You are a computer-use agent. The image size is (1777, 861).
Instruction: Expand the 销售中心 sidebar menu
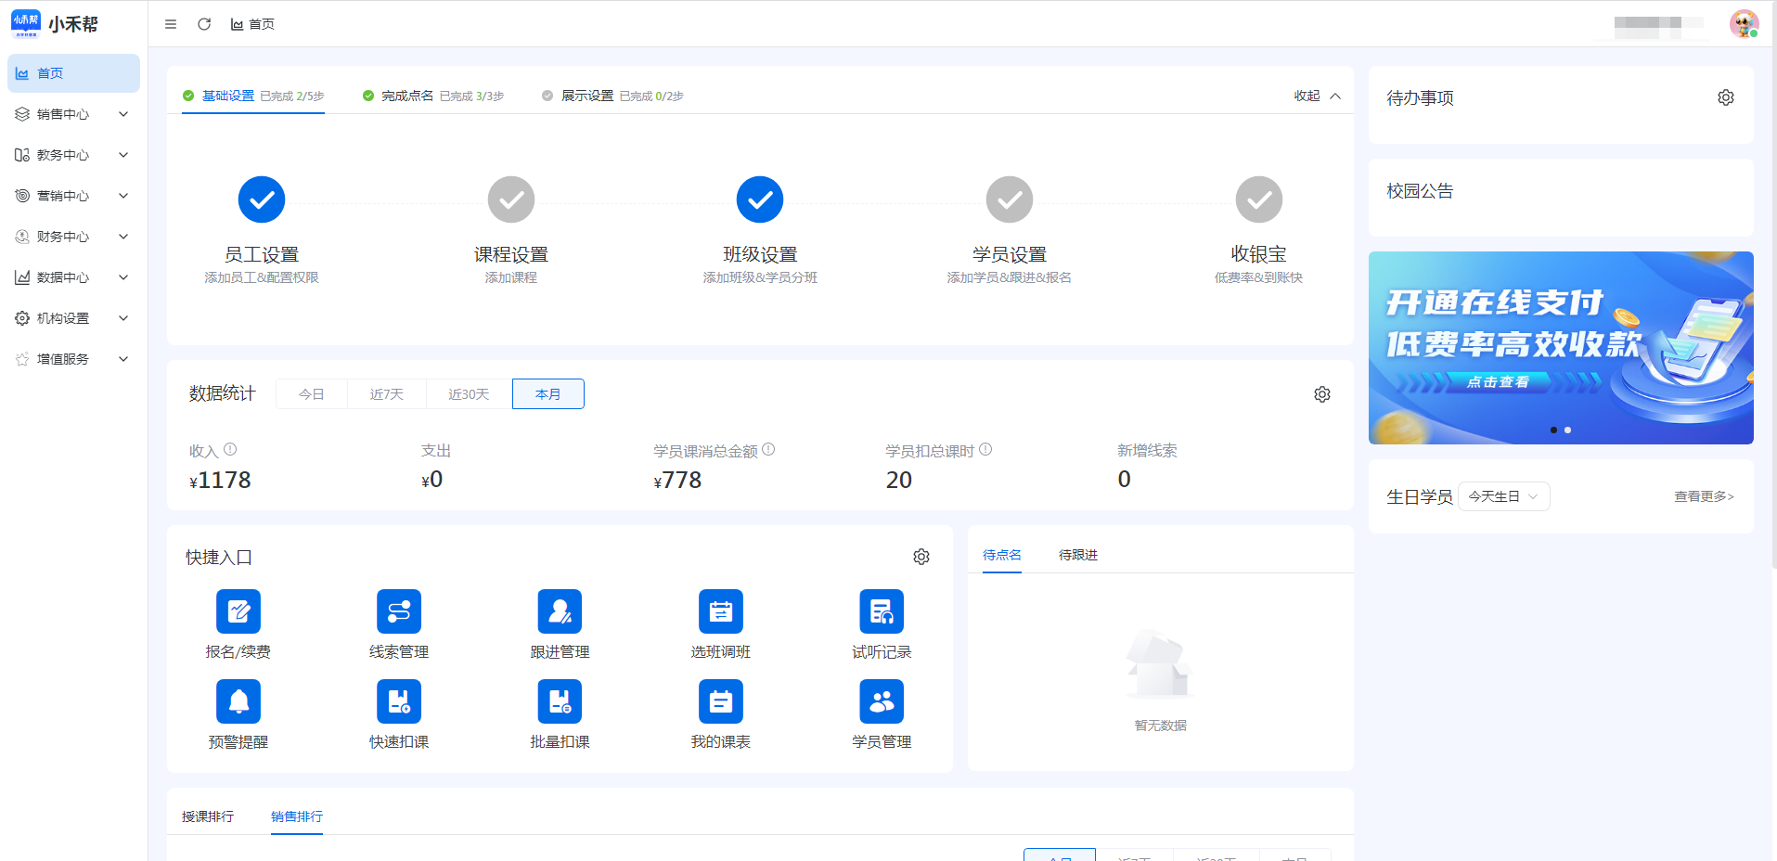[x=72, y=114]
